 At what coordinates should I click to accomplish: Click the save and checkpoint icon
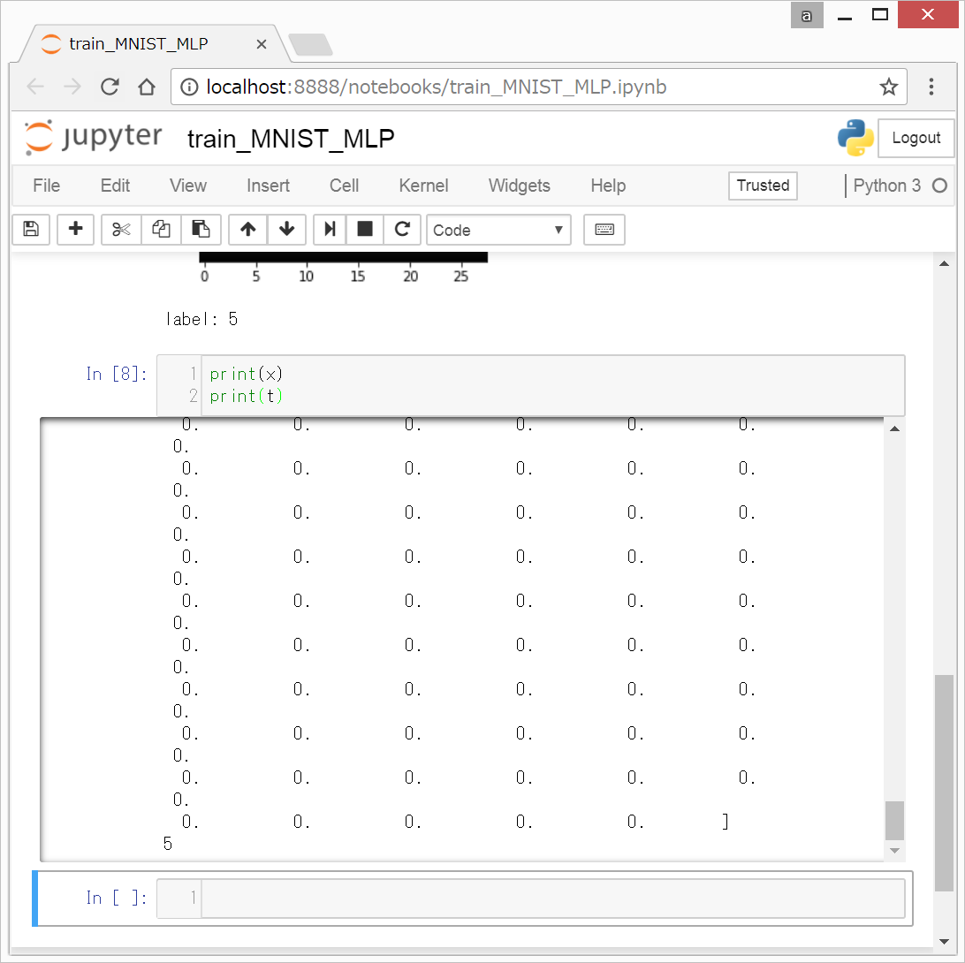(x=31, y=230)
